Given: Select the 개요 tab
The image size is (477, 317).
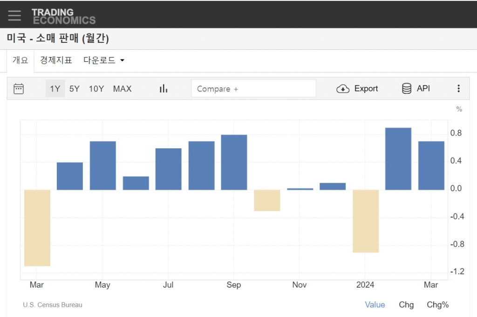Looking at the screenshot, I should [20, 60].
